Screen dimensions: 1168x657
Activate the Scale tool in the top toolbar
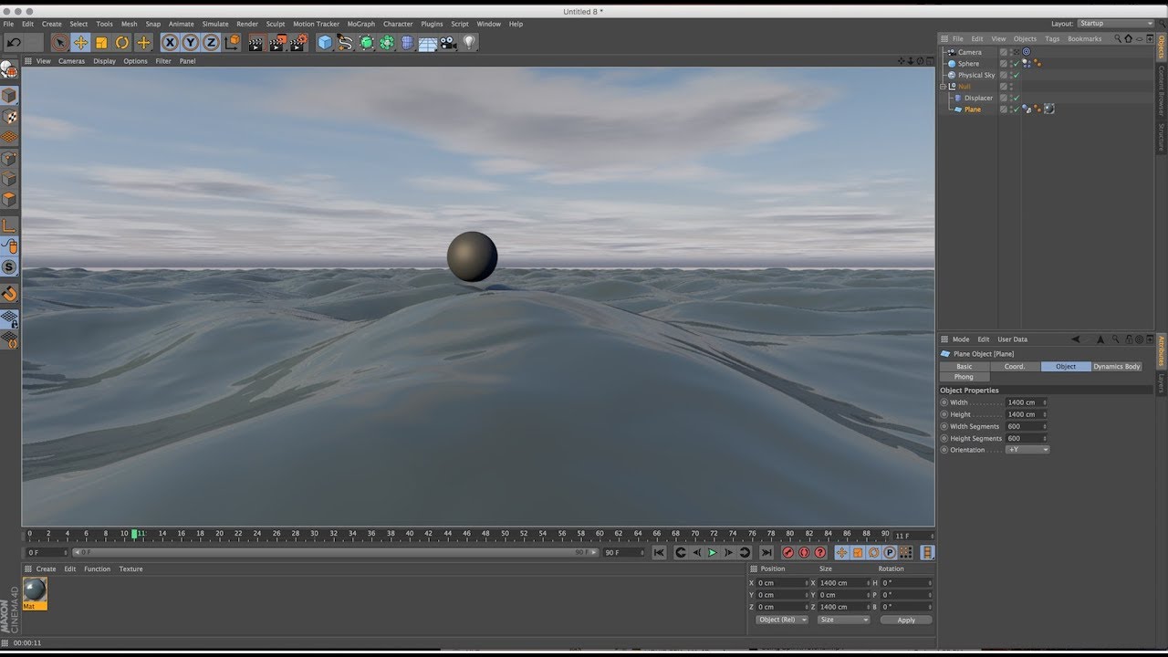coord(101,42)
